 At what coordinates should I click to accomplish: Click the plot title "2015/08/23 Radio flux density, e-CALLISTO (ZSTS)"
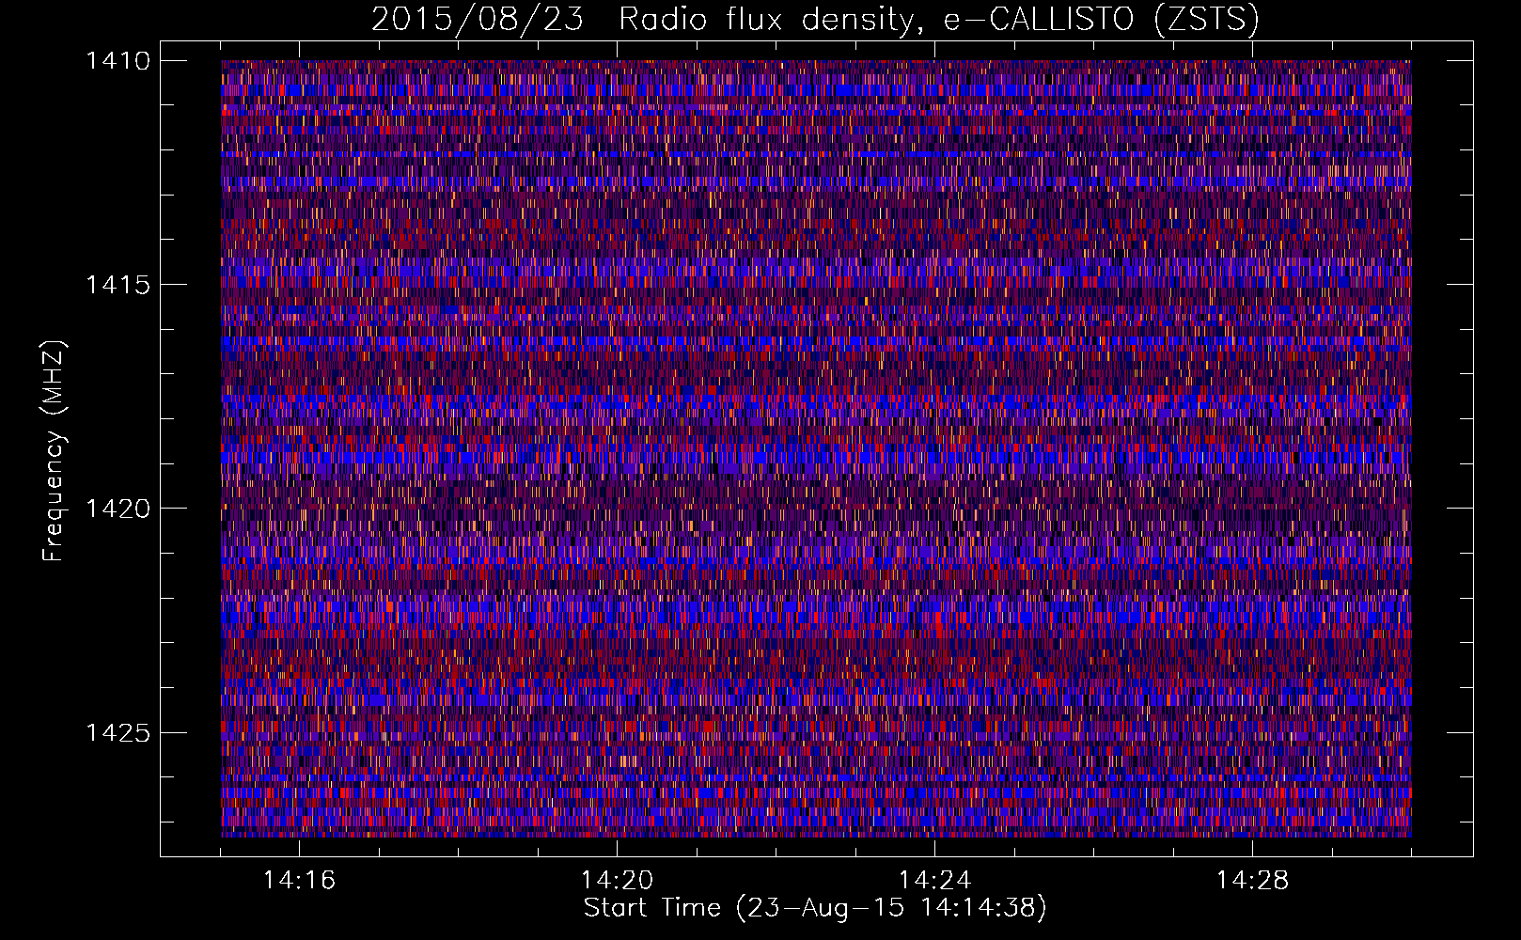pos(815,19)
